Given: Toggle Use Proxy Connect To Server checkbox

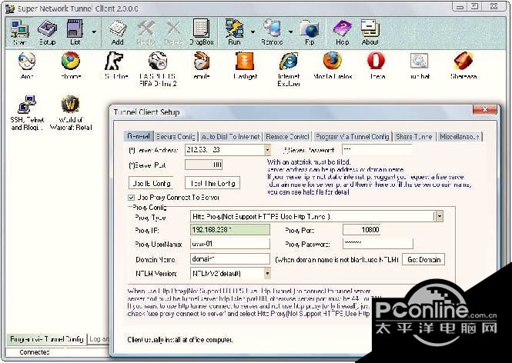Looking at the screenshot, I should point(131,198).
